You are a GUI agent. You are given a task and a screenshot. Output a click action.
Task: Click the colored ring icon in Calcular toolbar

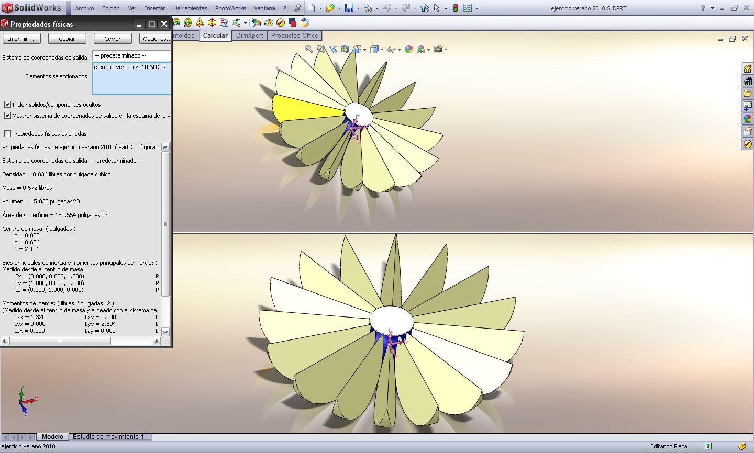(305, 22)
